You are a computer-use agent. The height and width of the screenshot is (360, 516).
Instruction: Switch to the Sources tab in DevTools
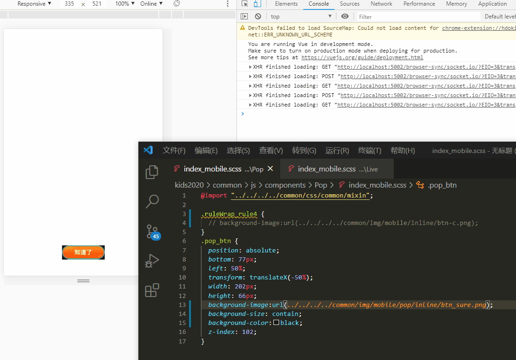pos(350,4)
